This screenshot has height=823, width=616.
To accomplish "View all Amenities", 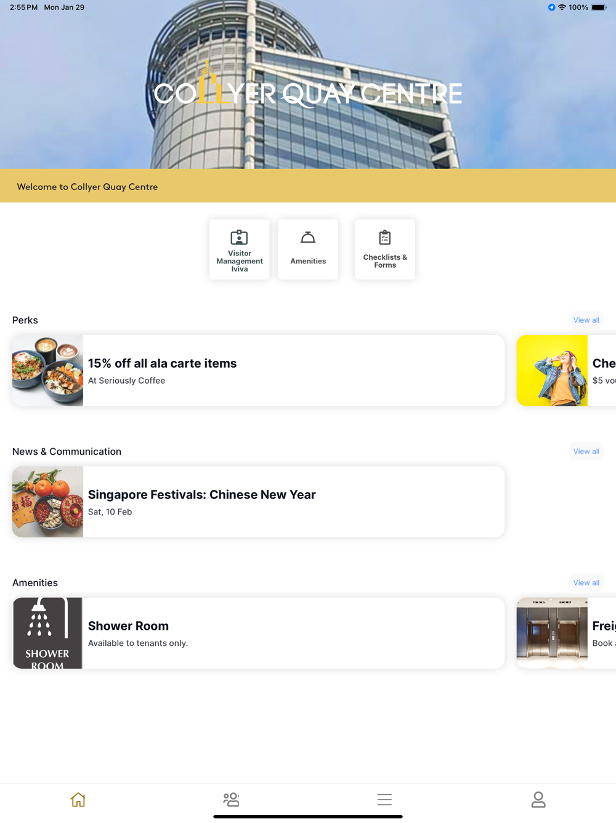I will point(586,583).
